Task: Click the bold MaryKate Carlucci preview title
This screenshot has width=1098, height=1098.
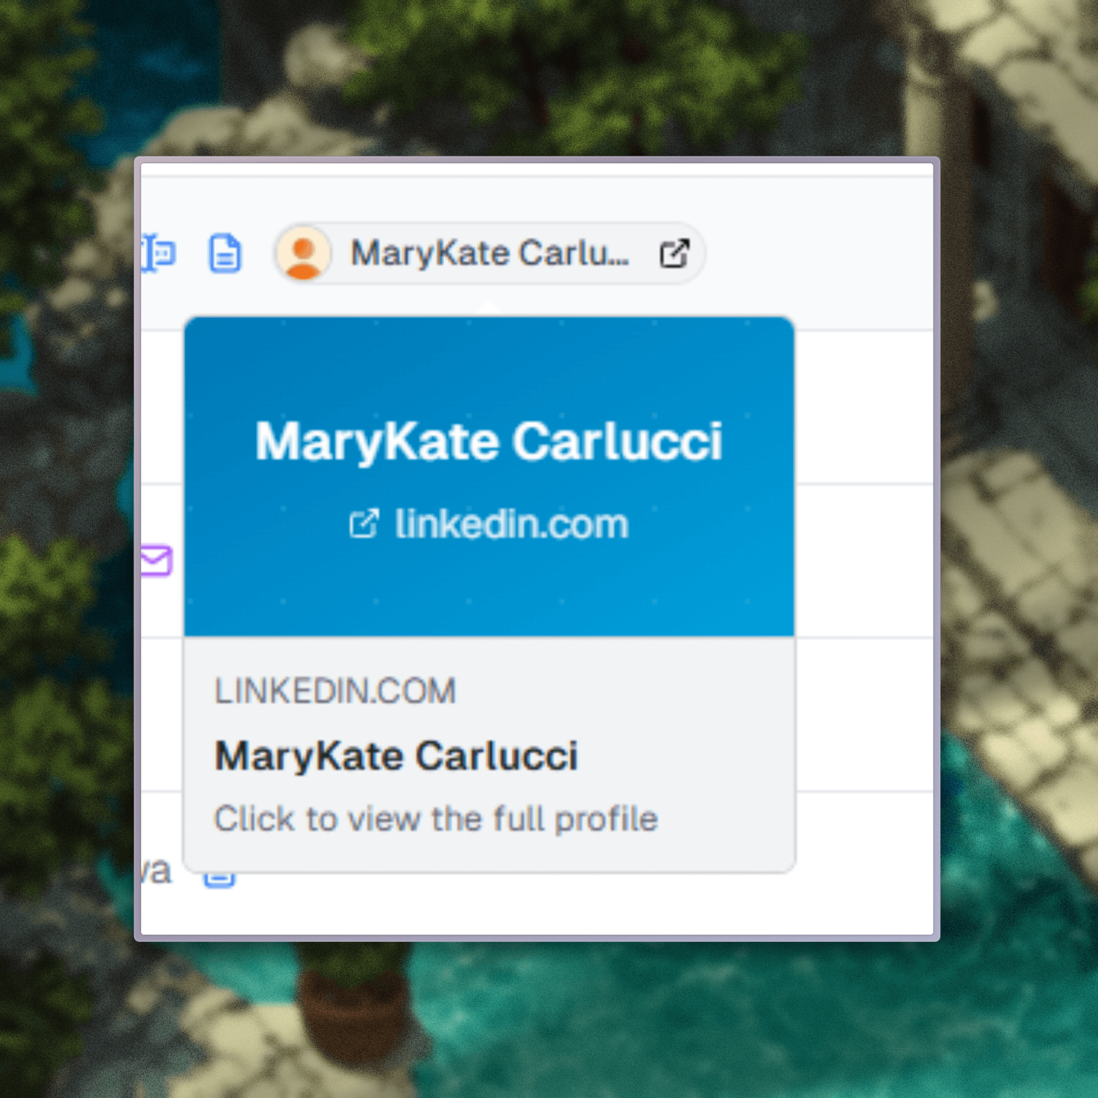Action: tap(397, 755)
